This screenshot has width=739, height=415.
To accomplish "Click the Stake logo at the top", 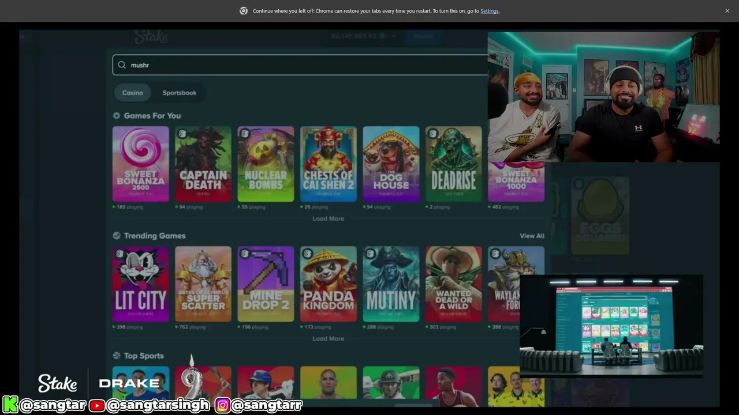I will [x=151, y=37].
